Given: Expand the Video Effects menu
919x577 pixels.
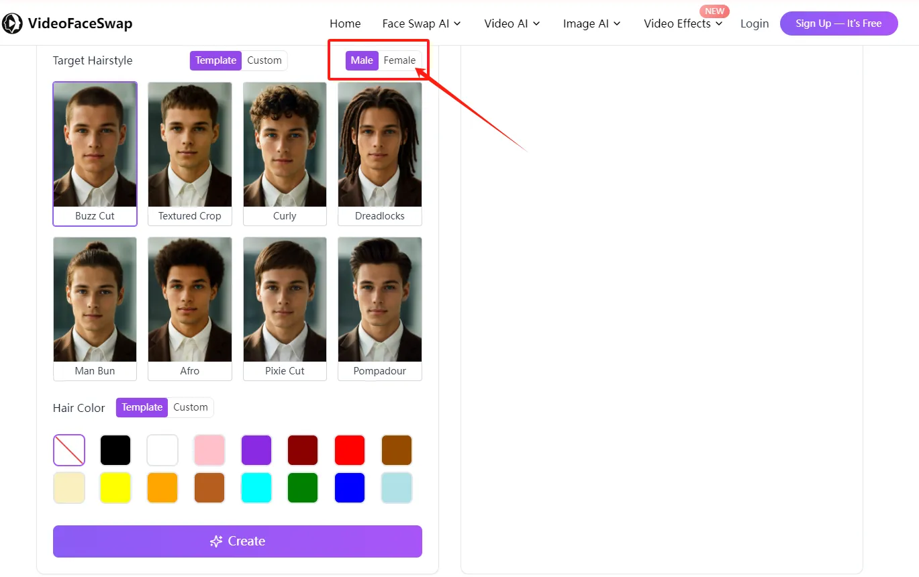Looking at the screenshot, I should click(683, 23).
